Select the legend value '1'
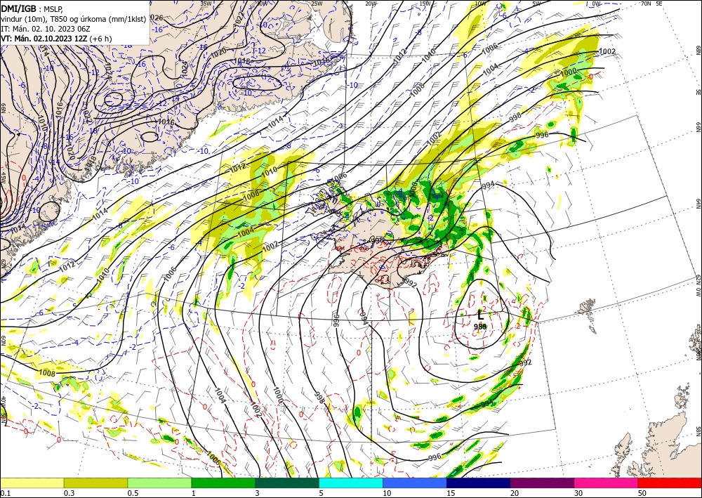 [194, 493]
